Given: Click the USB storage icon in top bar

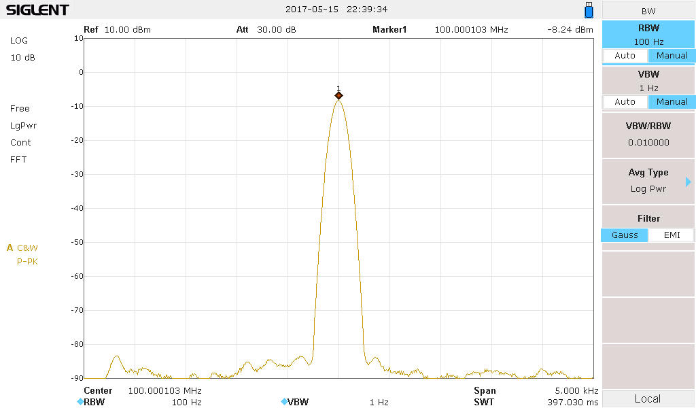Looking at the screenshot, I should click(x=589, y=10).
